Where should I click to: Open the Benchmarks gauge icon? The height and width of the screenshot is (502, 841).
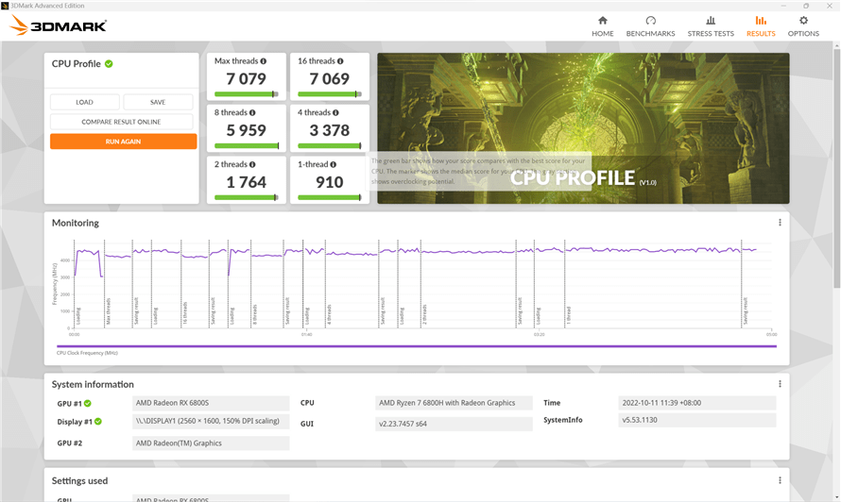(x=650, y=21)
